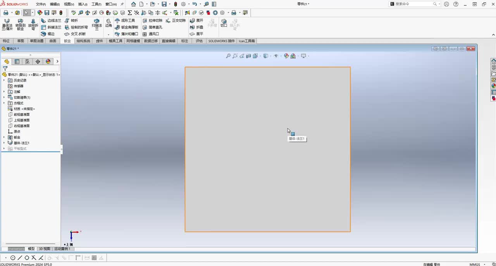
Task: Open the 视图 view menu
Action: (x=69, y=4)
